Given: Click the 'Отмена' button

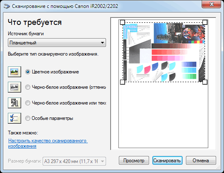Looking at the screenshot, I should pyautogui.click(x=201, y=161).
